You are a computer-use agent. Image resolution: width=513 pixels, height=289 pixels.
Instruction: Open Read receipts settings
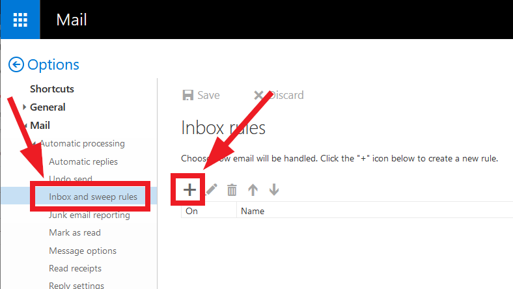[76, 268]
